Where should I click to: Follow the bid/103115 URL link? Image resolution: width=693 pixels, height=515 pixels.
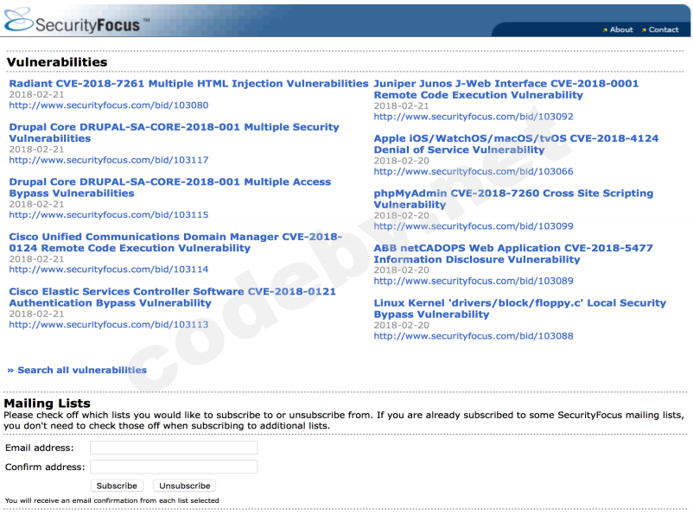click(109, 215)
